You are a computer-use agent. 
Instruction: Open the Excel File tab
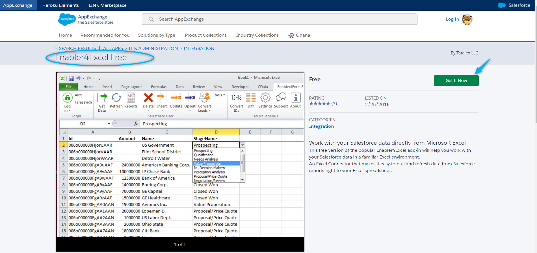point(68,87)
